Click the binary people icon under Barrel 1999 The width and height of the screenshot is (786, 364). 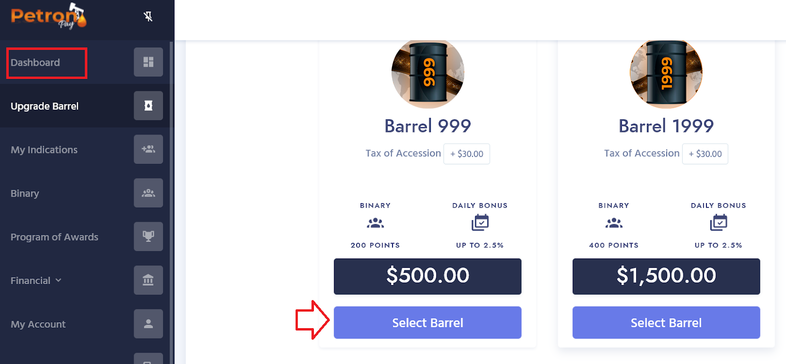(614, 223)
